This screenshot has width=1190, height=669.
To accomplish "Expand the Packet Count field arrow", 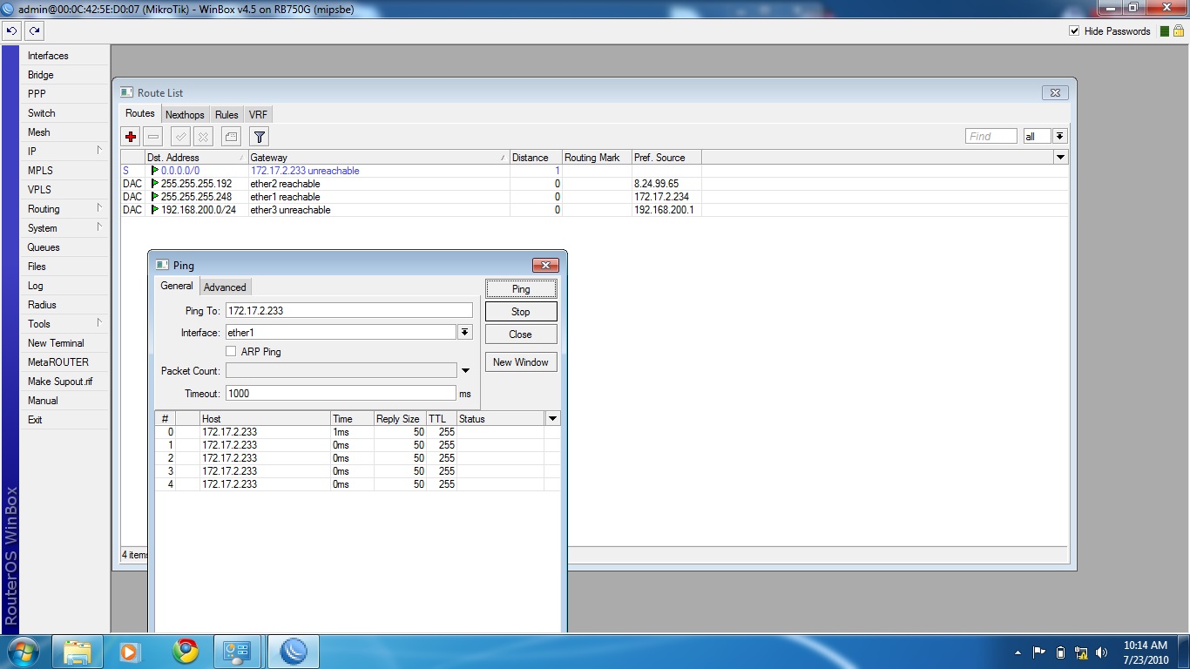I will (465, 371).
